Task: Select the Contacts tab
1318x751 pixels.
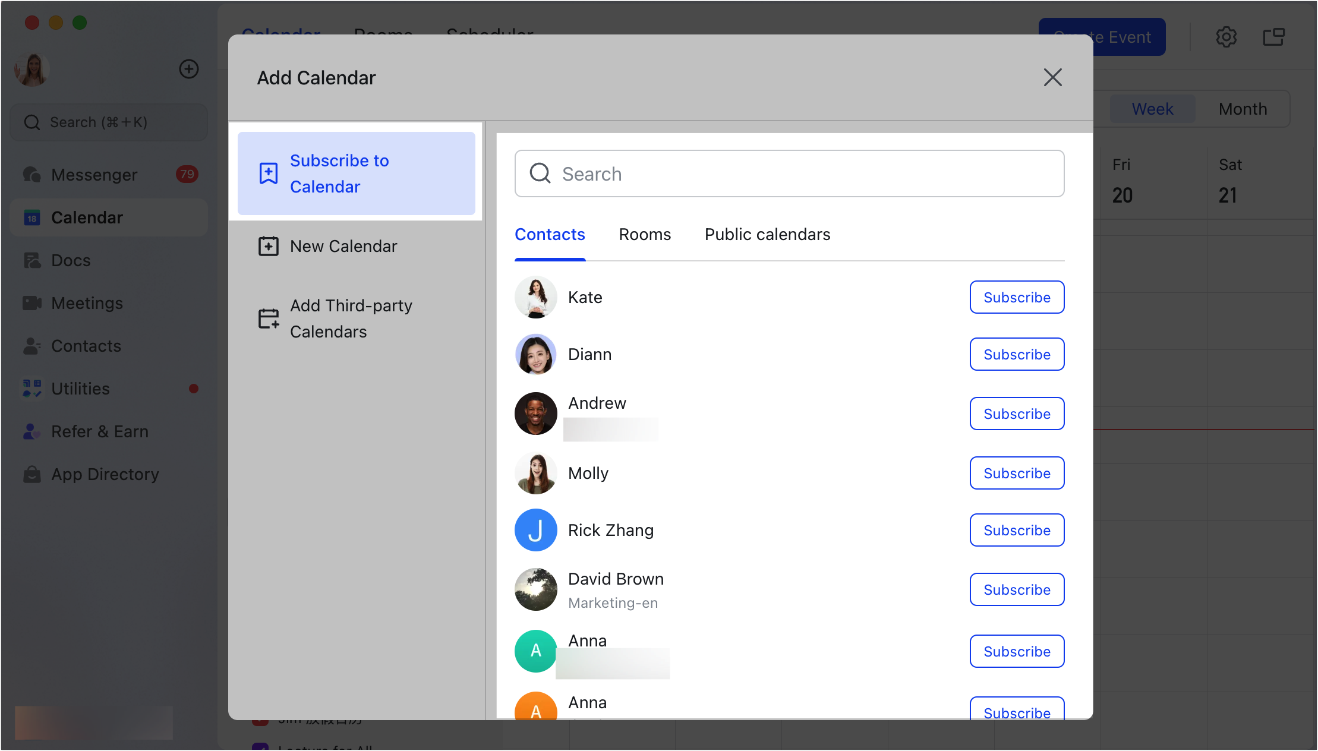Action: pos(550,235)
